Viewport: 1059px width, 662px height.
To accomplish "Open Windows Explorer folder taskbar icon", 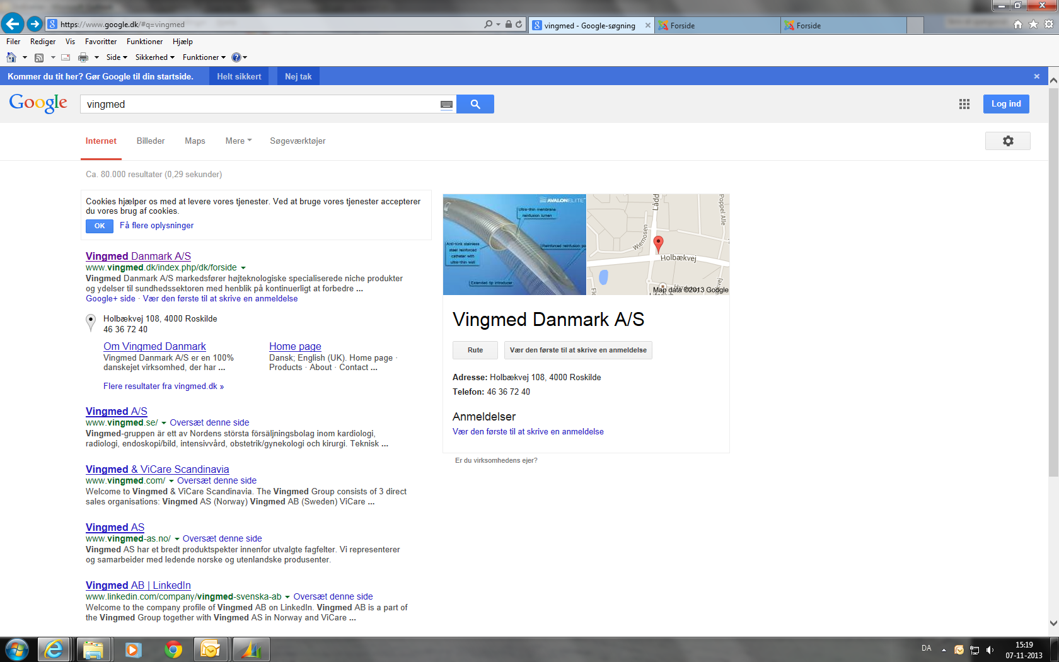I will click(x=93, y=649).
